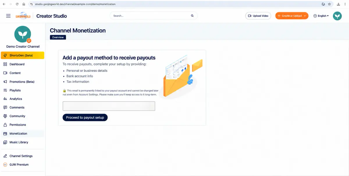Click the profile avatar in header
The width and height of the screenshot is (349, 176).
pyautogui.click(x=337, y=16)
